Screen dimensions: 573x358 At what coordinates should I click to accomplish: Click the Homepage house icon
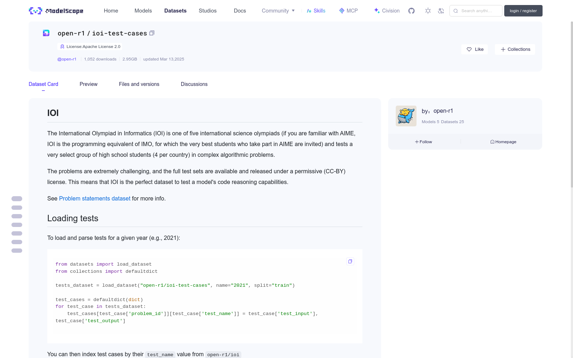click(x=492, y=142)
